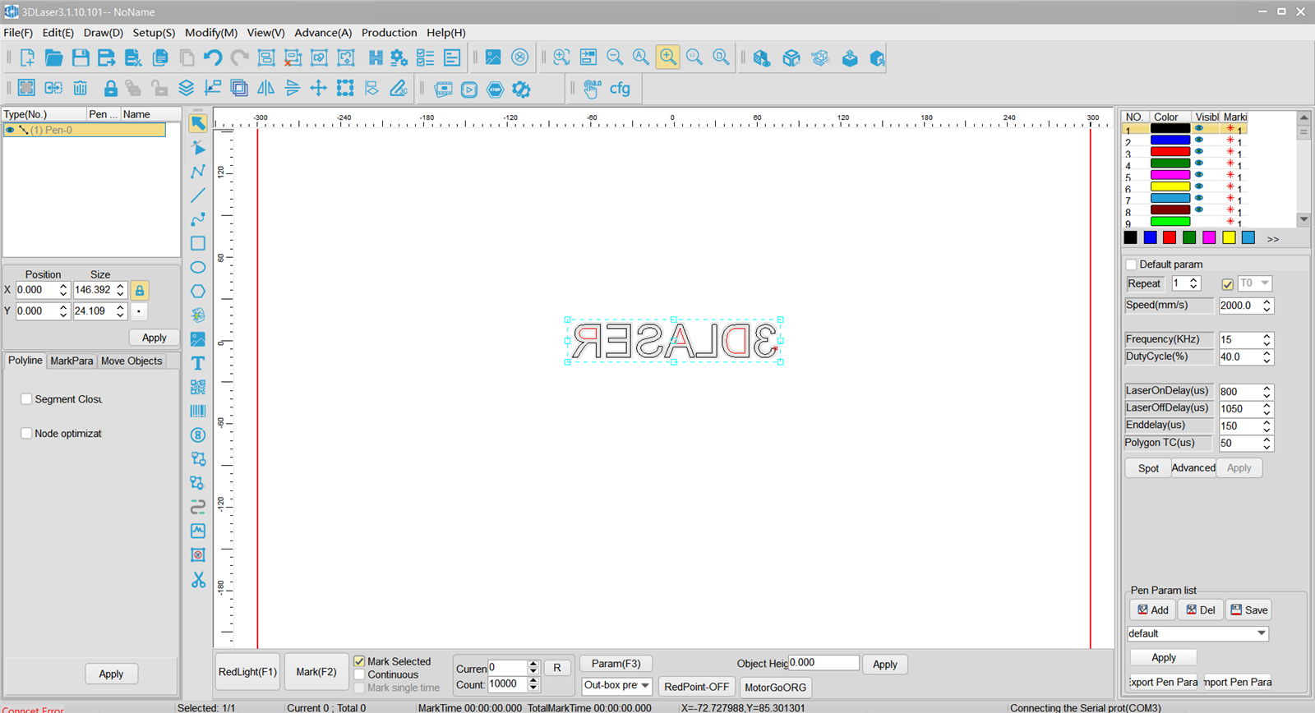The width and height of the screenshot is (1315, 713).
Task: Pick the yellow swatch in the quick color row
Action: pos(1229,237)
